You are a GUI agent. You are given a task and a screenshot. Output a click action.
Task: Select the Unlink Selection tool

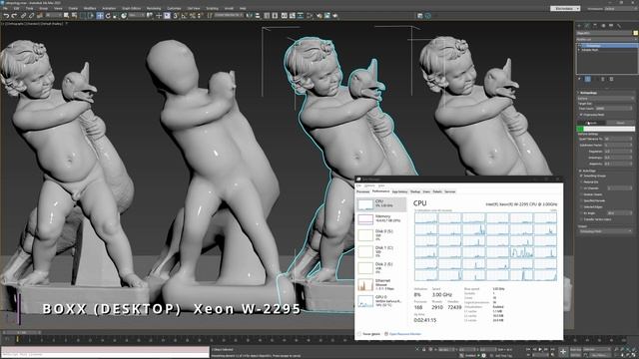31,16
